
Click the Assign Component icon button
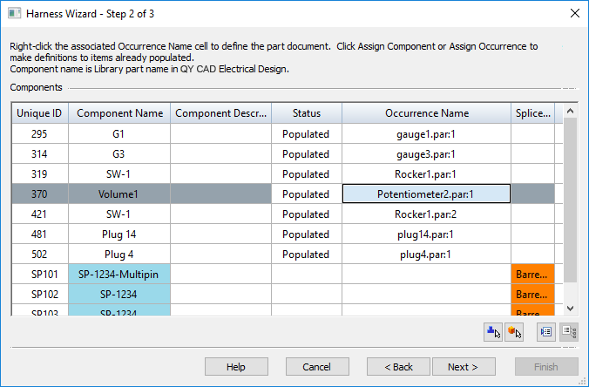tap(493, 331)
